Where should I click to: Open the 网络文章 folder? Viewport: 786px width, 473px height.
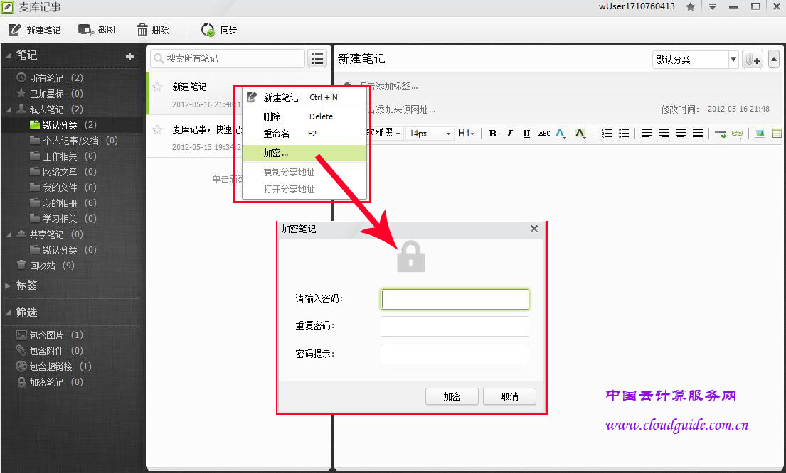click(x=63, y=172)
